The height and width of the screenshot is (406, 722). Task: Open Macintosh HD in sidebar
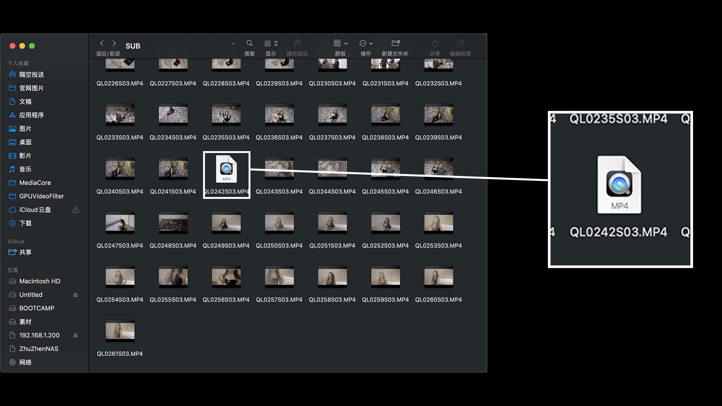point(39,281)
